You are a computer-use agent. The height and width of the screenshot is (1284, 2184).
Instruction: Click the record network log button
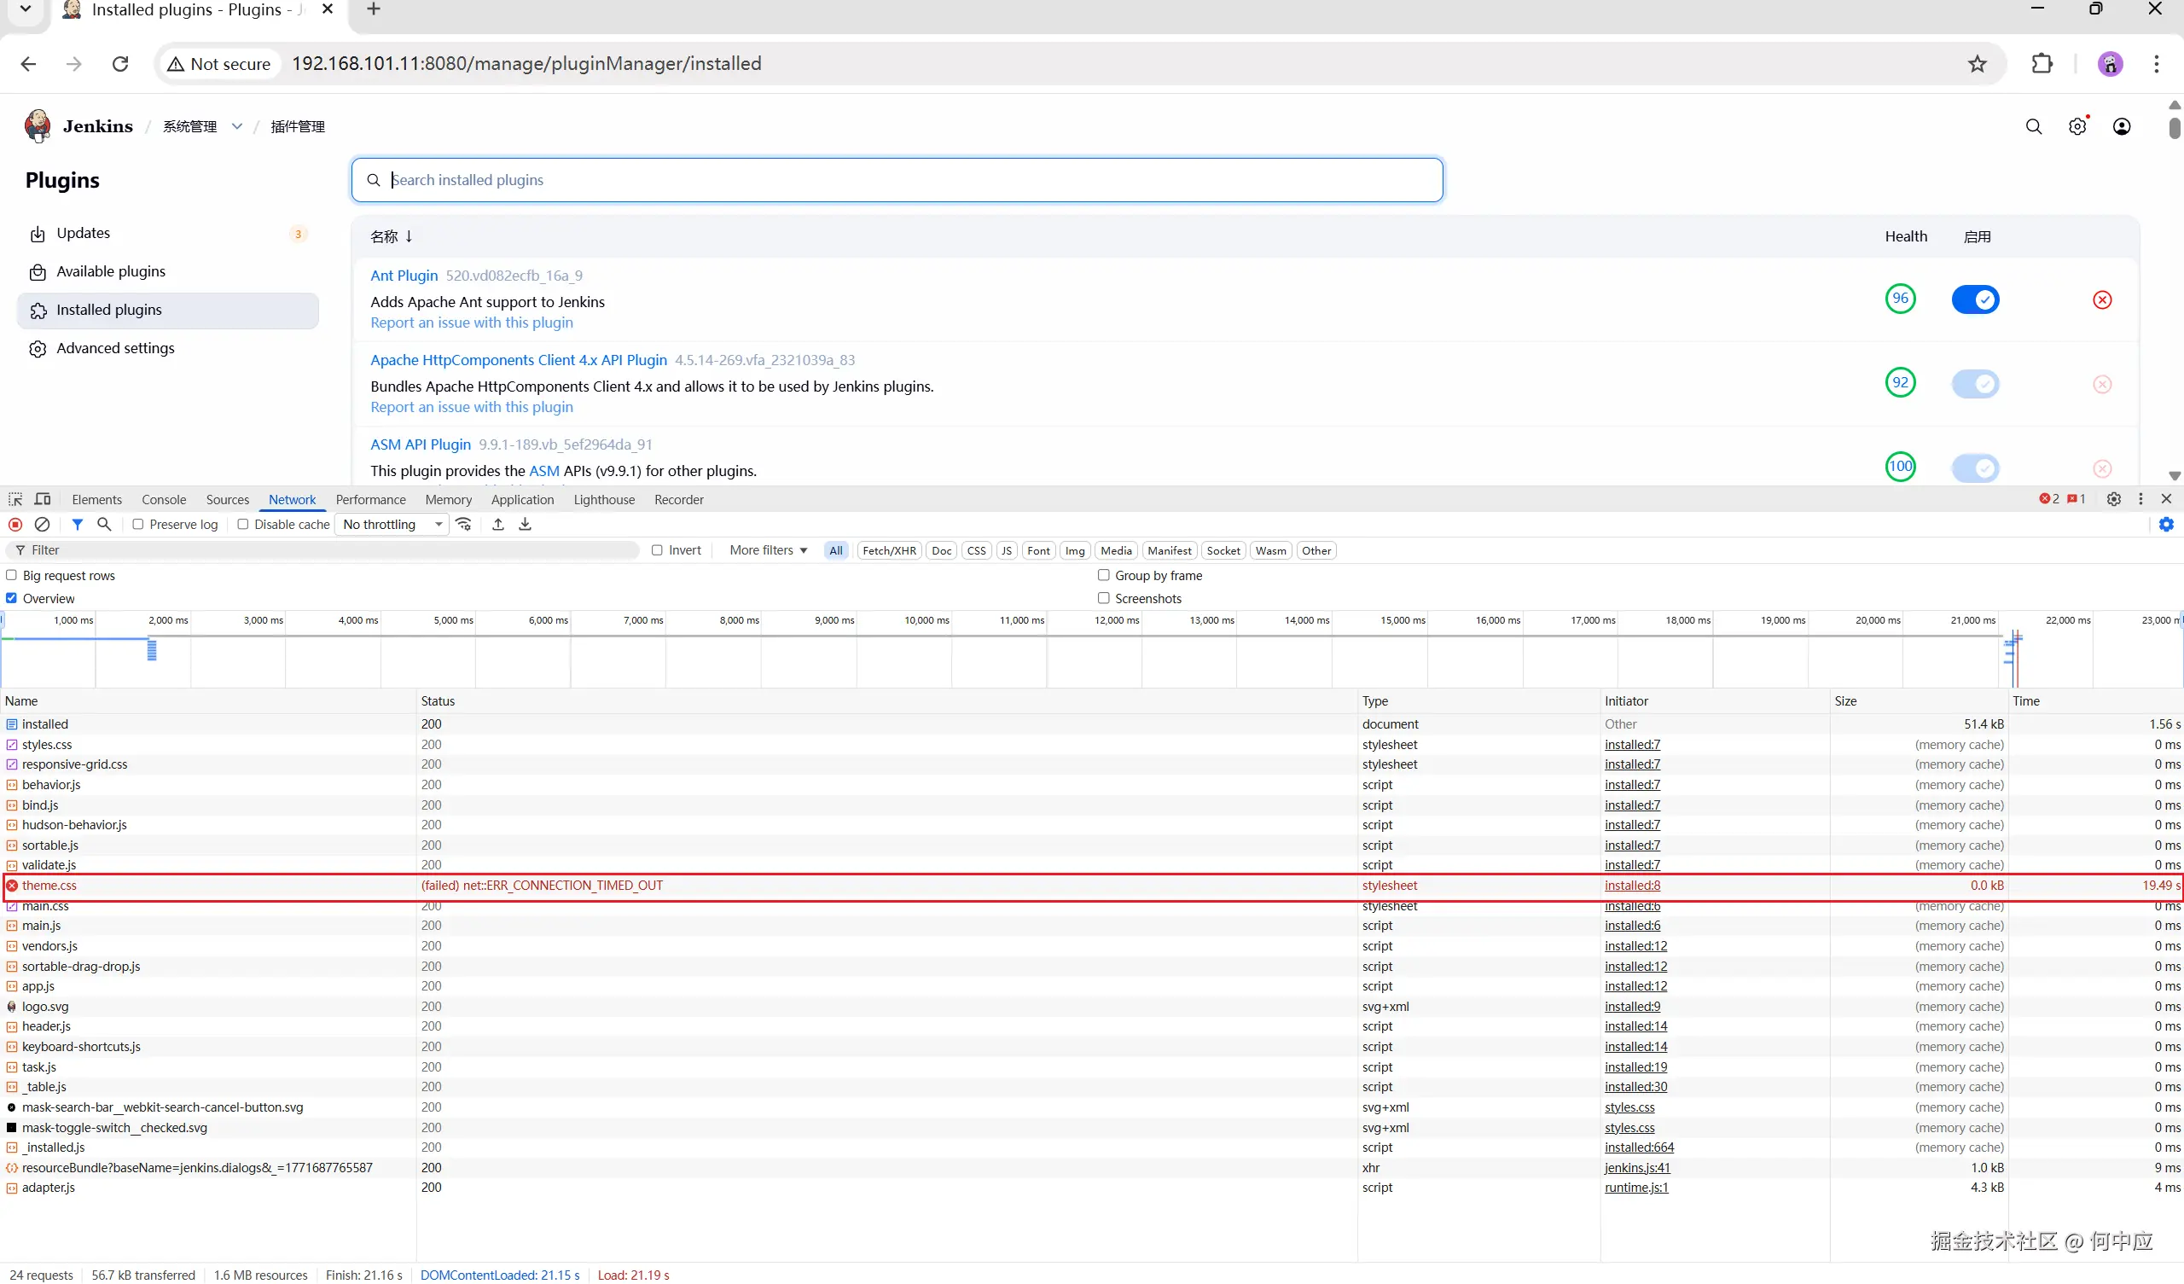(x=15, y=525)
